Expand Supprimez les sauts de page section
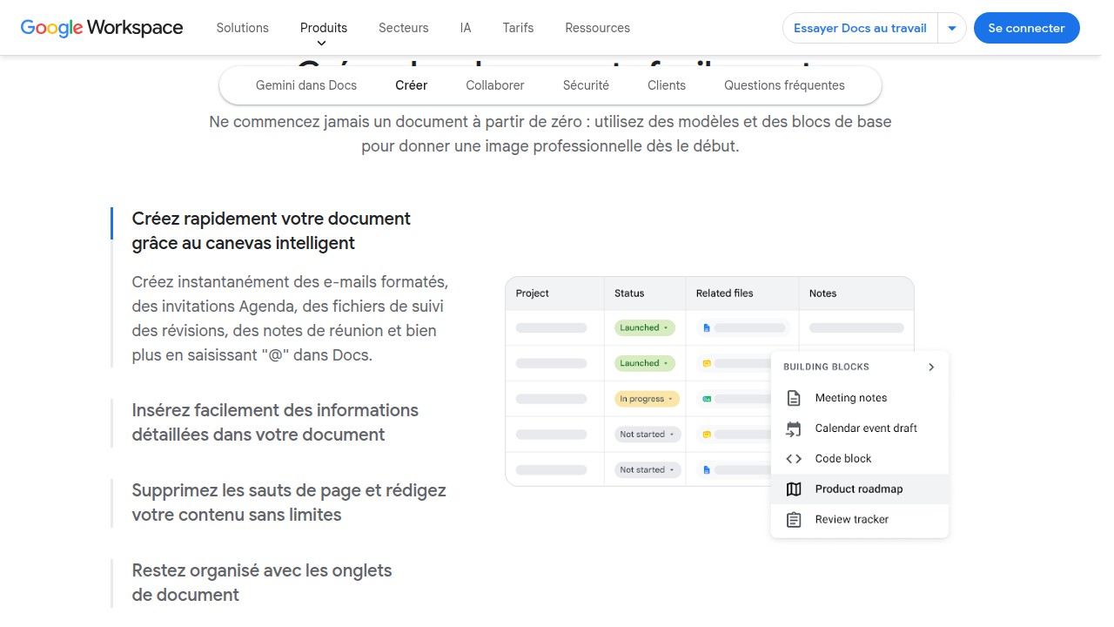Viewport: 1114px width, 627px height. point(289,502)
